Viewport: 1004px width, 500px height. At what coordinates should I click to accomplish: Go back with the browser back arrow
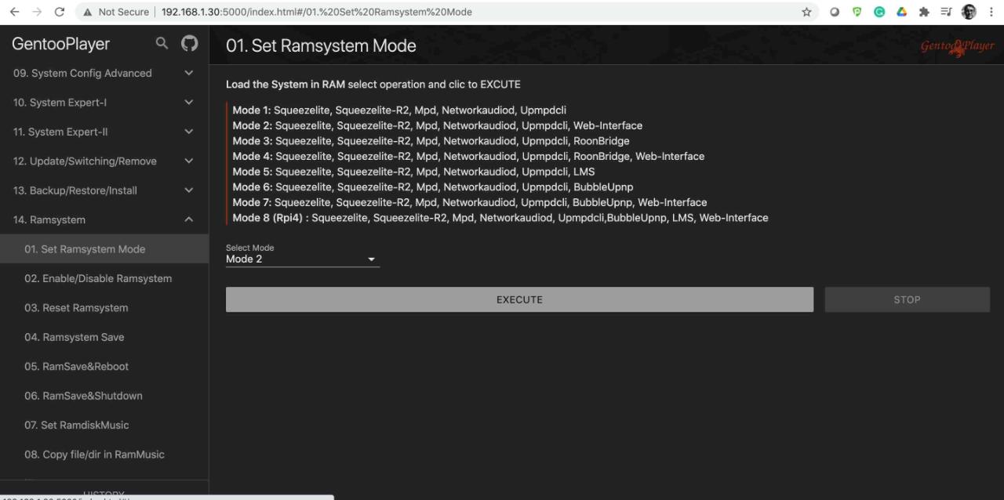click(14, 12)
